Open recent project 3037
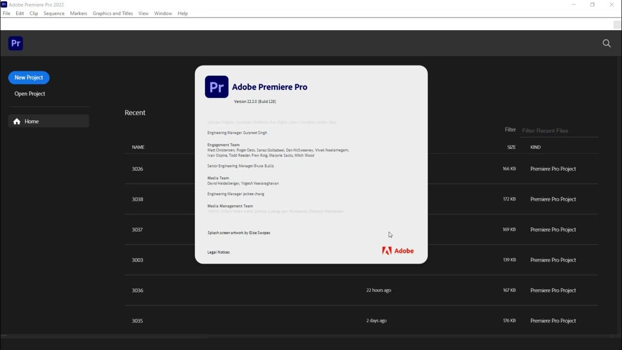The height and width of the screenshot is (350, 622). [x=138, y=229]
